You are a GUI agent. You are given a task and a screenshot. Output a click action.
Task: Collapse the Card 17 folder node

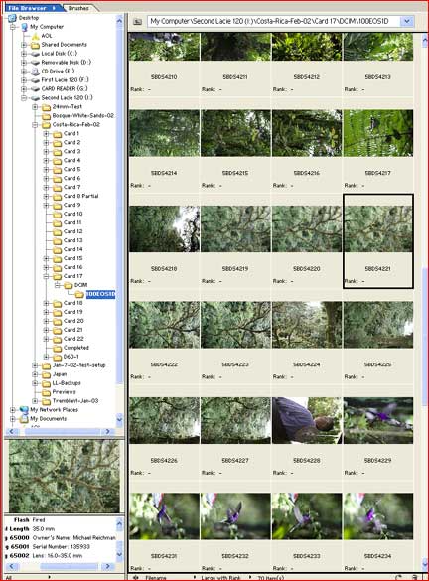(46, 276)
